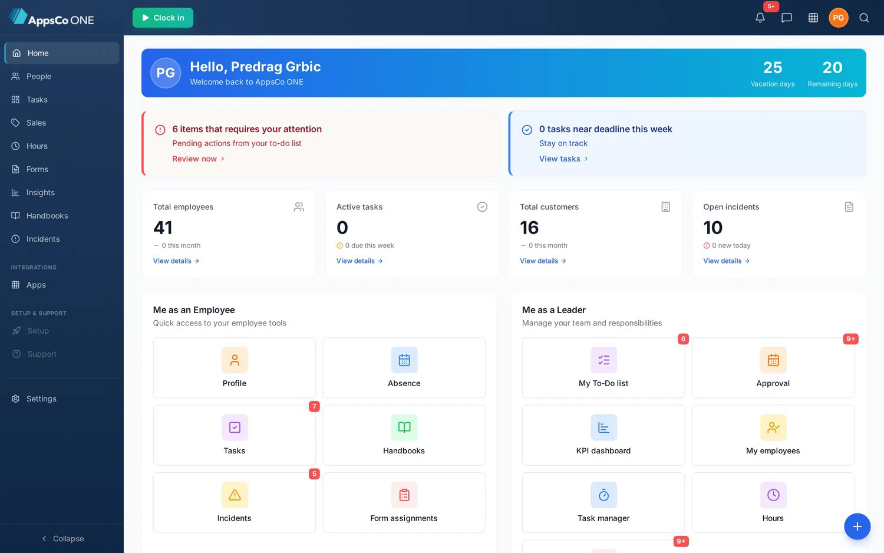884x553 pixels.
Task: Open Forms in the sidebar
Action: tap(62, 169)
